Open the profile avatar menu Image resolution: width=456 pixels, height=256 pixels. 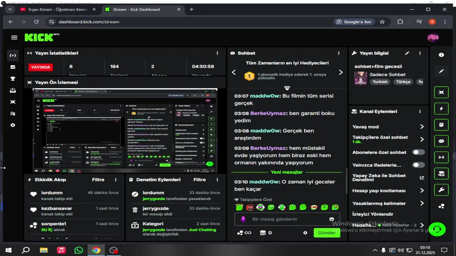pyautogui.click(x=432, y=37)
